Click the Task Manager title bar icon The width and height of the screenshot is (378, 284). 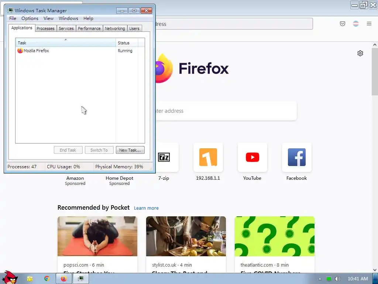tap(10, 10)
